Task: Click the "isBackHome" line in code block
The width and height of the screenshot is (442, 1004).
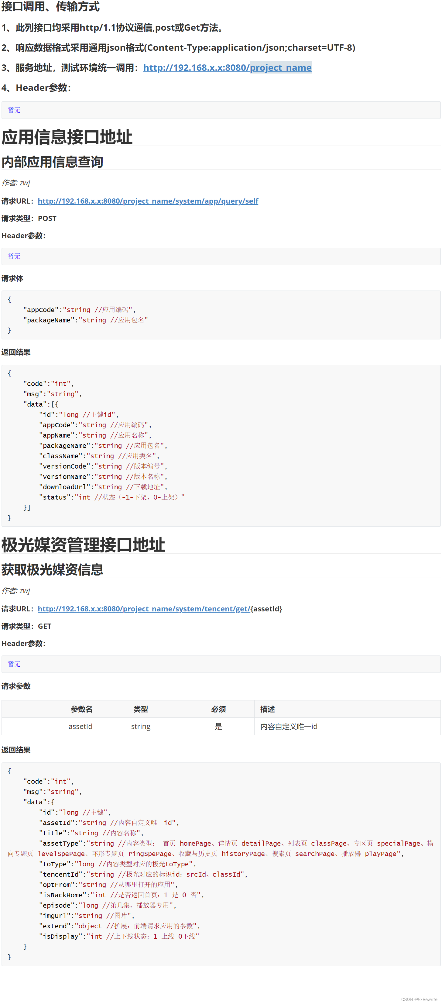Action: coord(122,895)
